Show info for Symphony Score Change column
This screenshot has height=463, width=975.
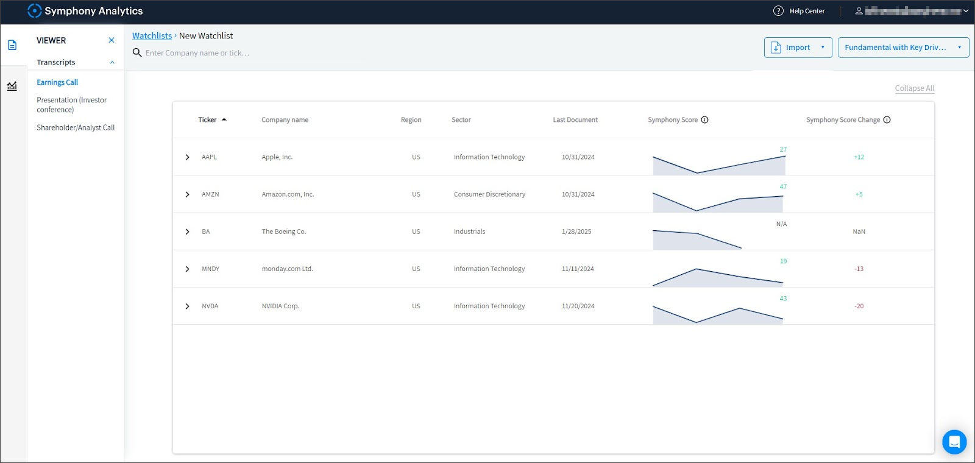pyautogui.click(x=887, y=120)
